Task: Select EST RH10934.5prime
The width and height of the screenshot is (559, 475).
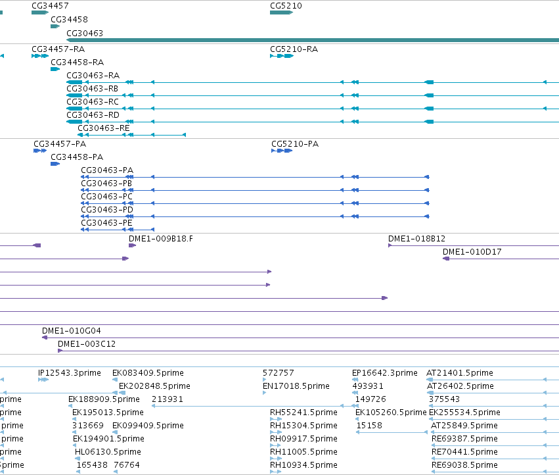Action: click(x=303, y=465)
